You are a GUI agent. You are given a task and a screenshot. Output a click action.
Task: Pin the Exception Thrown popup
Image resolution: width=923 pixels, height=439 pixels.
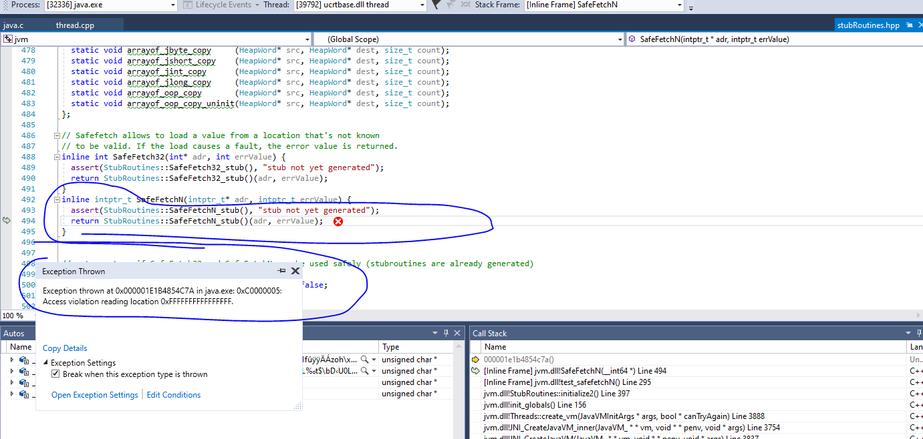tap(282, 272)
